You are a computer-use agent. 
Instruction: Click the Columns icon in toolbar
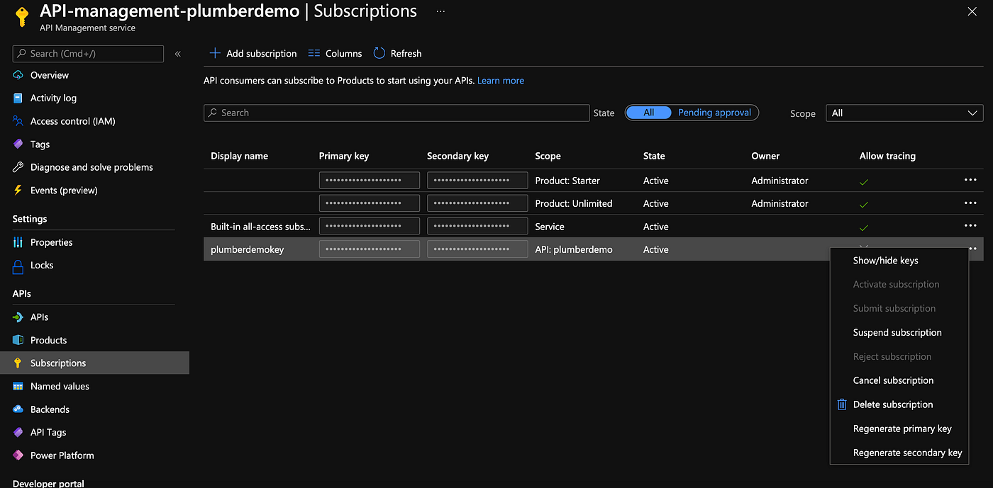point(314,53)
